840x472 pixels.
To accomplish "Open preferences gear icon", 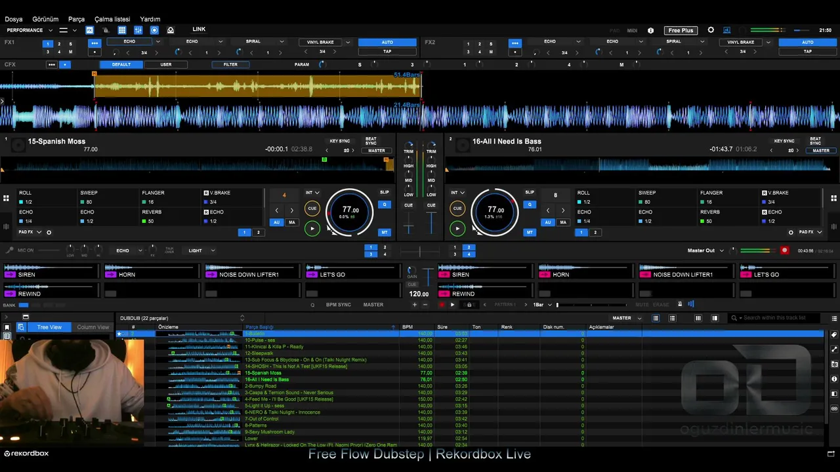I will (x=711, y=30).
